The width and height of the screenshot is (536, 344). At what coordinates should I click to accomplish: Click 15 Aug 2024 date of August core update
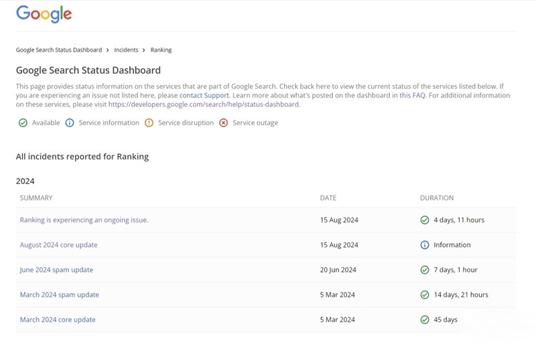pyautogui.click(x=339, y=245)
